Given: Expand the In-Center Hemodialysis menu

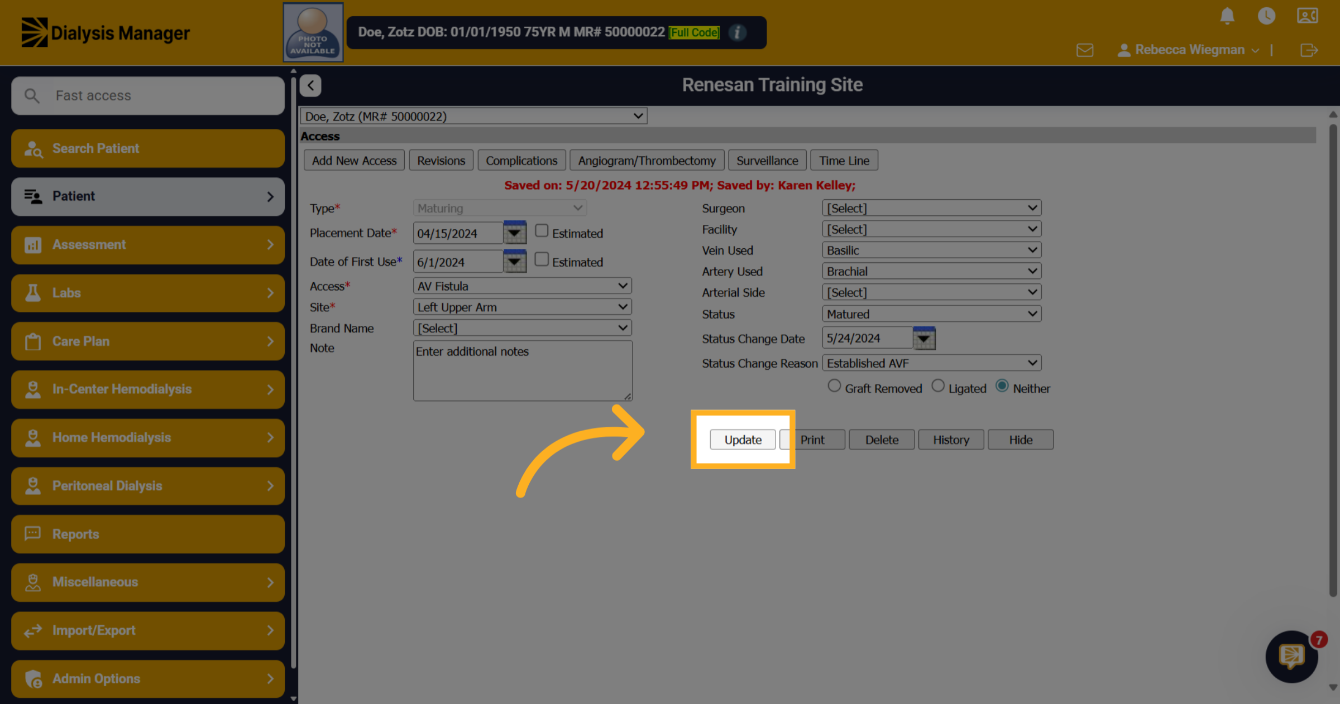Looking at the screenshot, I should (148, 389).
